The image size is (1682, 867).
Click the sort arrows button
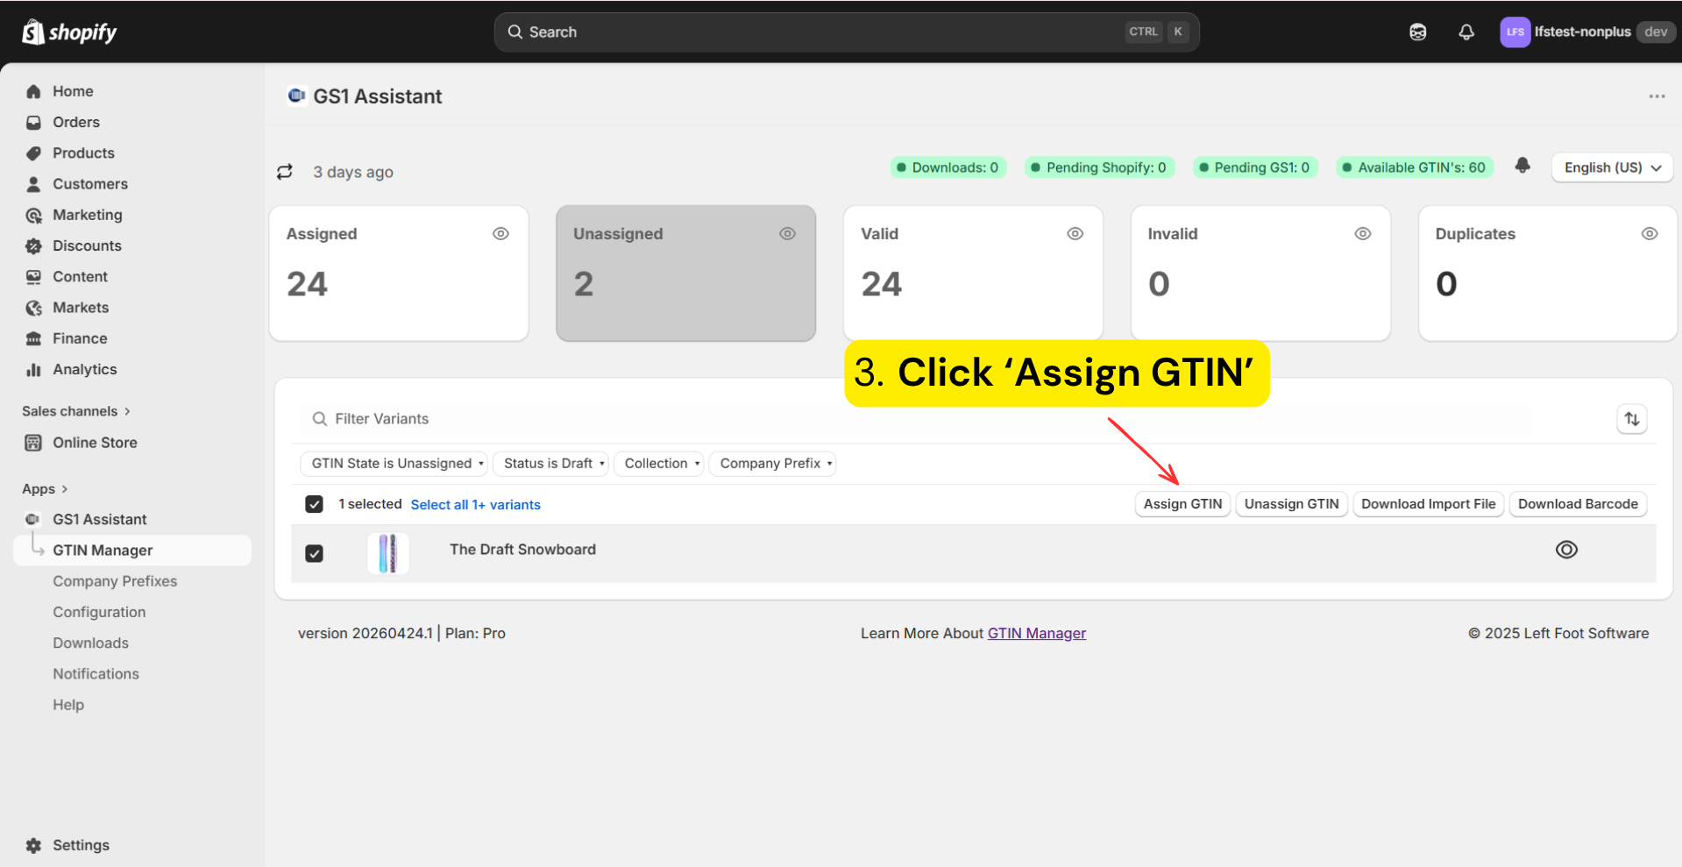point(1631,419)
